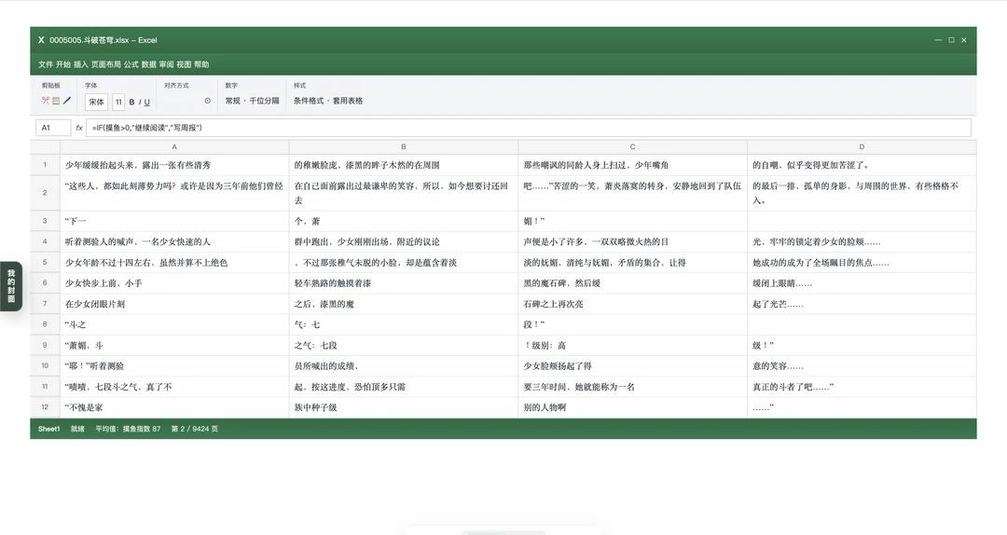Click cell starting 她成功的成为了全场瞩目
This screenshot has height=535, width=1007.
(x=862, y=263)
